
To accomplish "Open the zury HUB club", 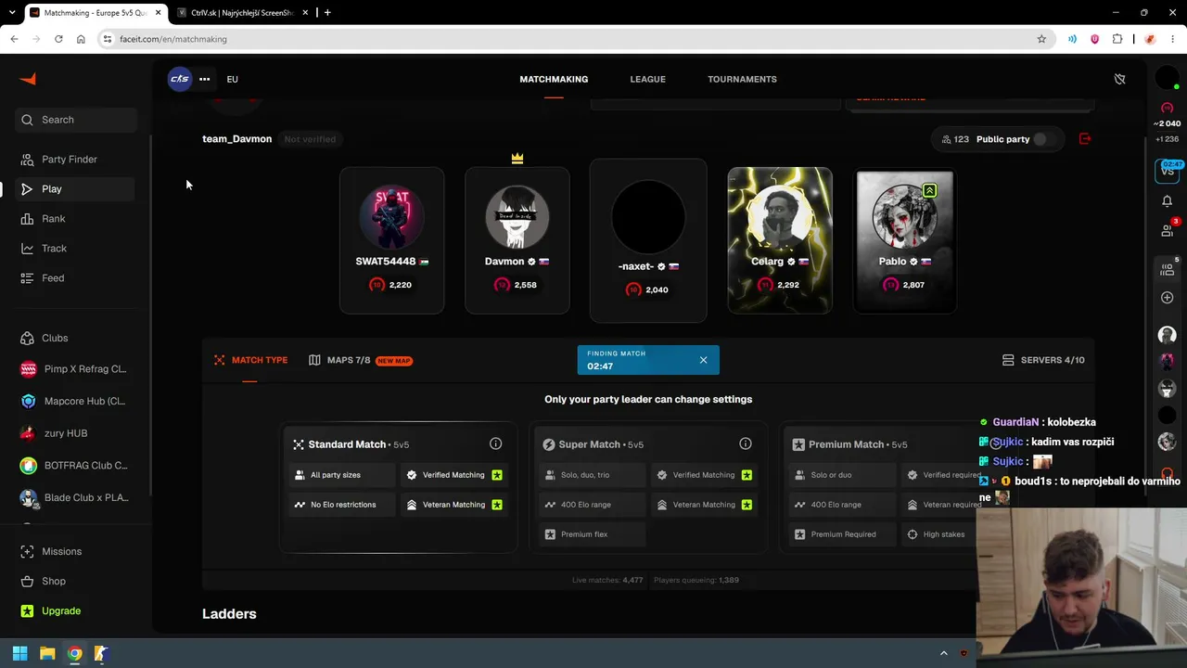I will click(76, 433).
